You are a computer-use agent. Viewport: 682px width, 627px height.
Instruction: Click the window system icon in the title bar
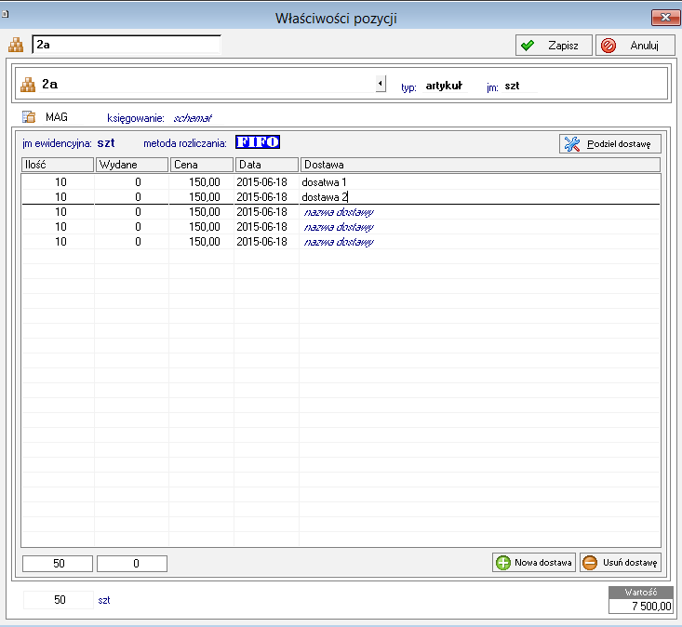coord(7,13)
